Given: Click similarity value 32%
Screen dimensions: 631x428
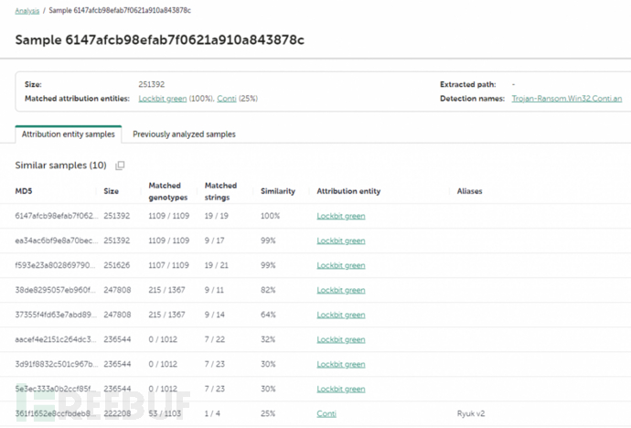Looking at the screenshot, I should [268, 339].
